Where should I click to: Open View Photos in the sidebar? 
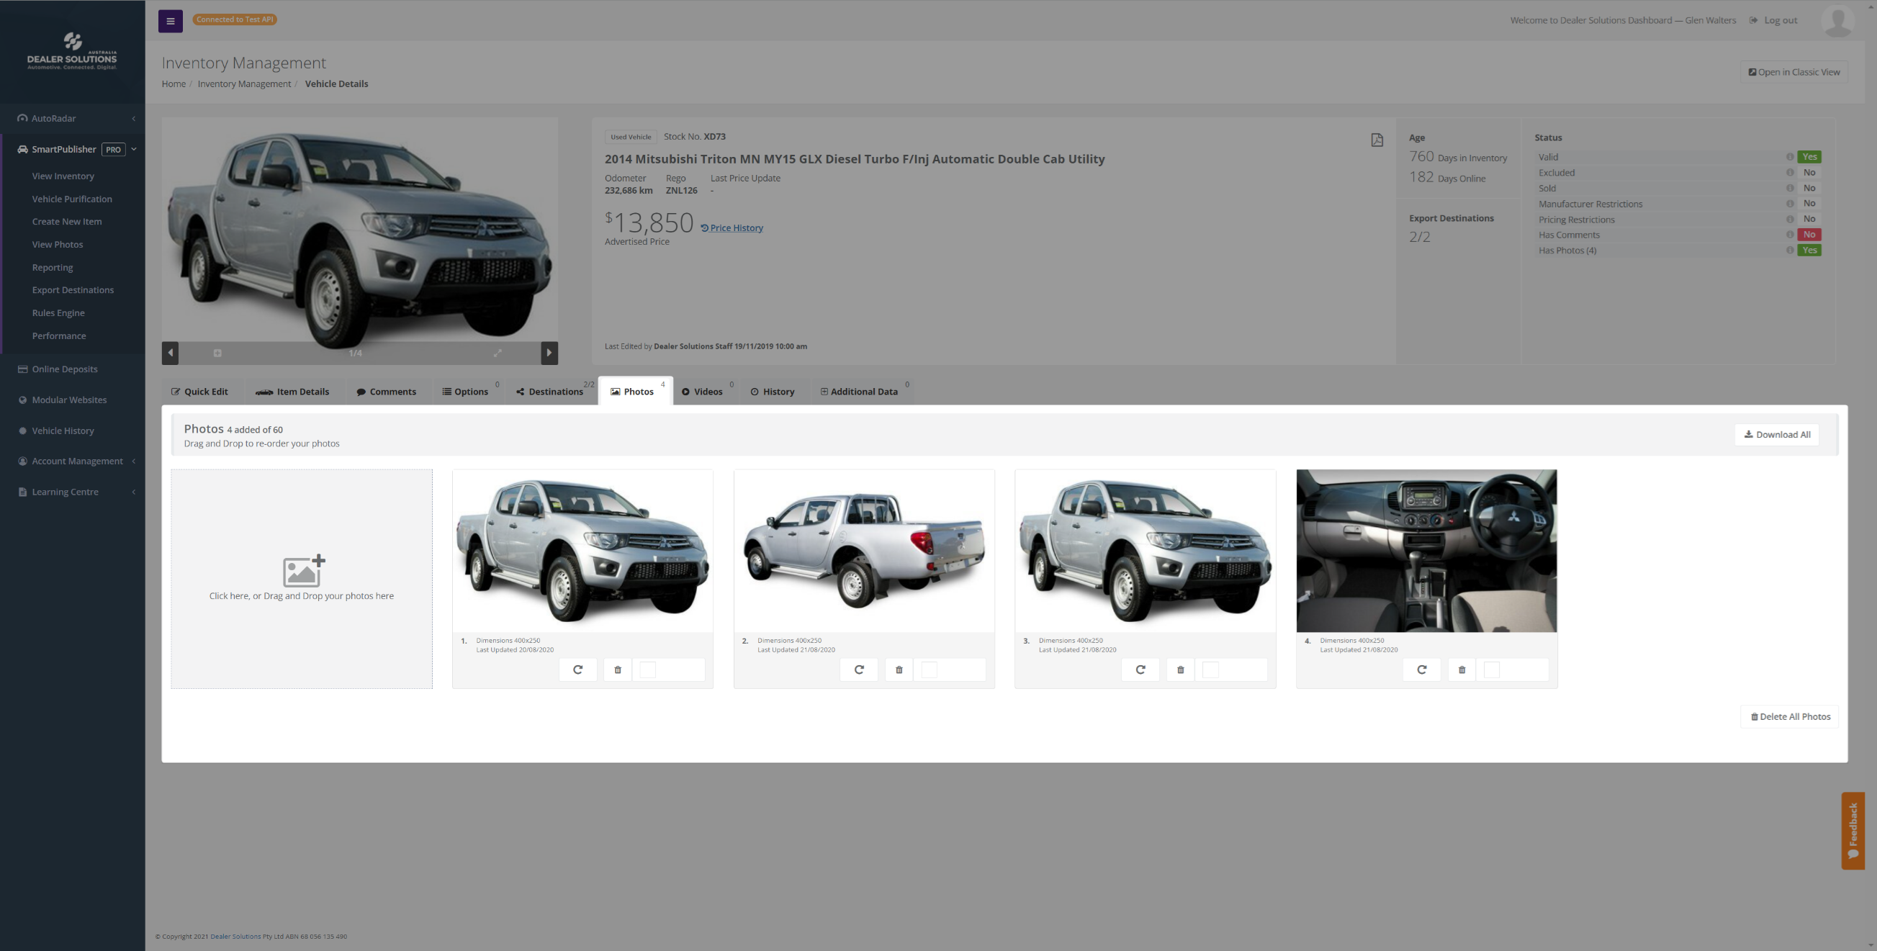58,244
